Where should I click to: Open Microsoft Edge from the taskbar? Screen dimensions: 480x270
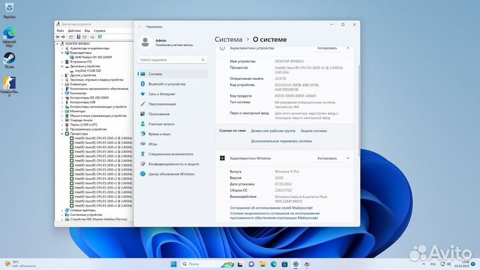(x=273, y=264)
